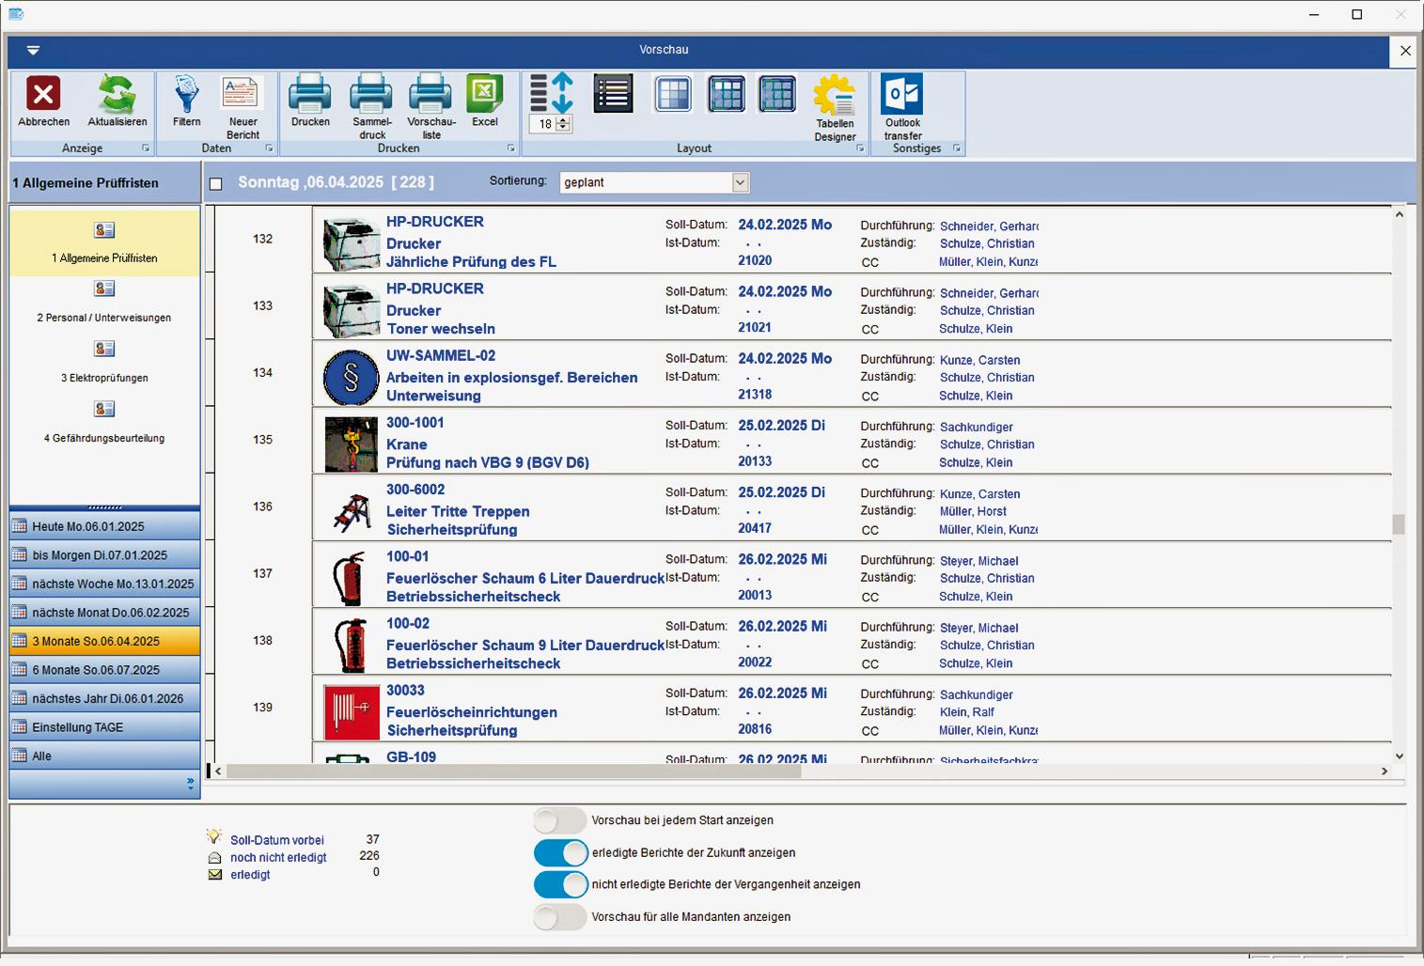Expand the Anzeige group launcher
The height and width of the screenshot is (966, 1424).
pyautogui.click(x=146, y=148)
